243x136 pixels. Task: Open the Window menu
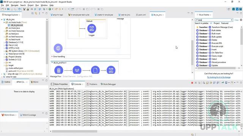tap(44, 5)
